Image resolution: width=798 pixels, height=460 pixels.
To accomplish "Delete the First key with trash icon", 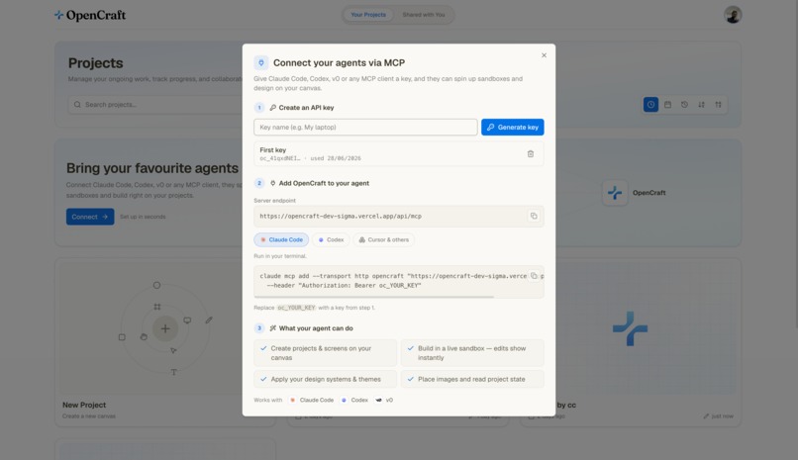I will (x=531, y=154).
